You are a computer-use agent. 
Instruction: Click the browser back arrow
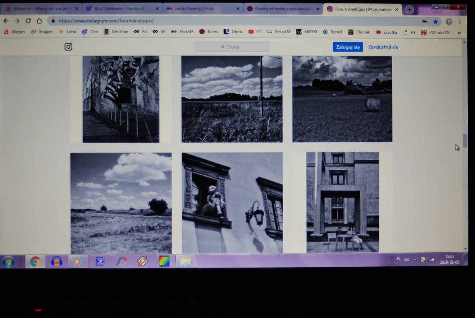pos(6,21)
